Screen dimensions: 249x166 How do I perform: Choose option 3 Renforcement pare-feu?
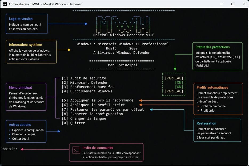click(88, 87)
